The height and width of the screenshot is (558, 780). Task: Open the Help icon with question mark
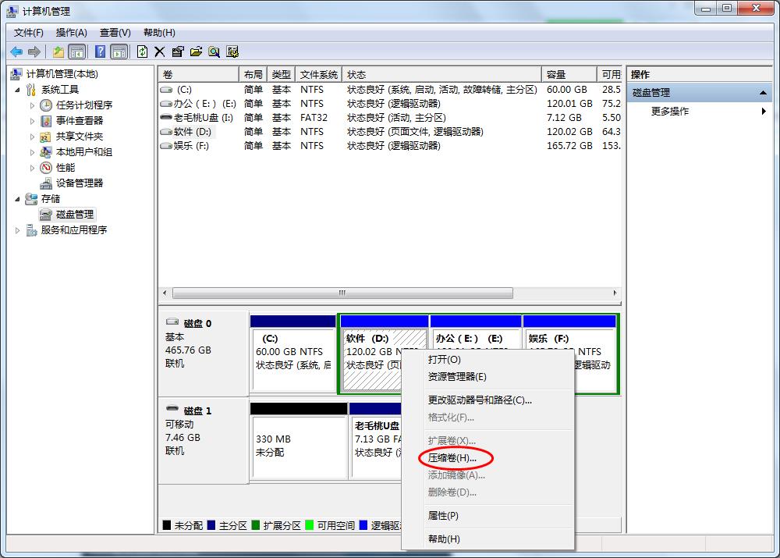click(x=99, y=52)
